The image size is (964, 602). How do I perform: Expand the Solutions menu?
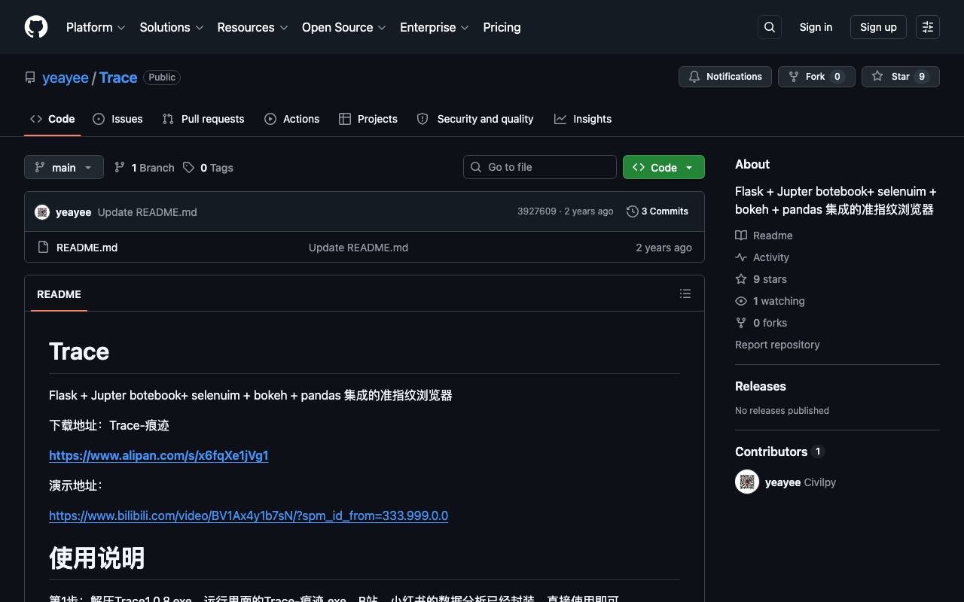(172, 27)
